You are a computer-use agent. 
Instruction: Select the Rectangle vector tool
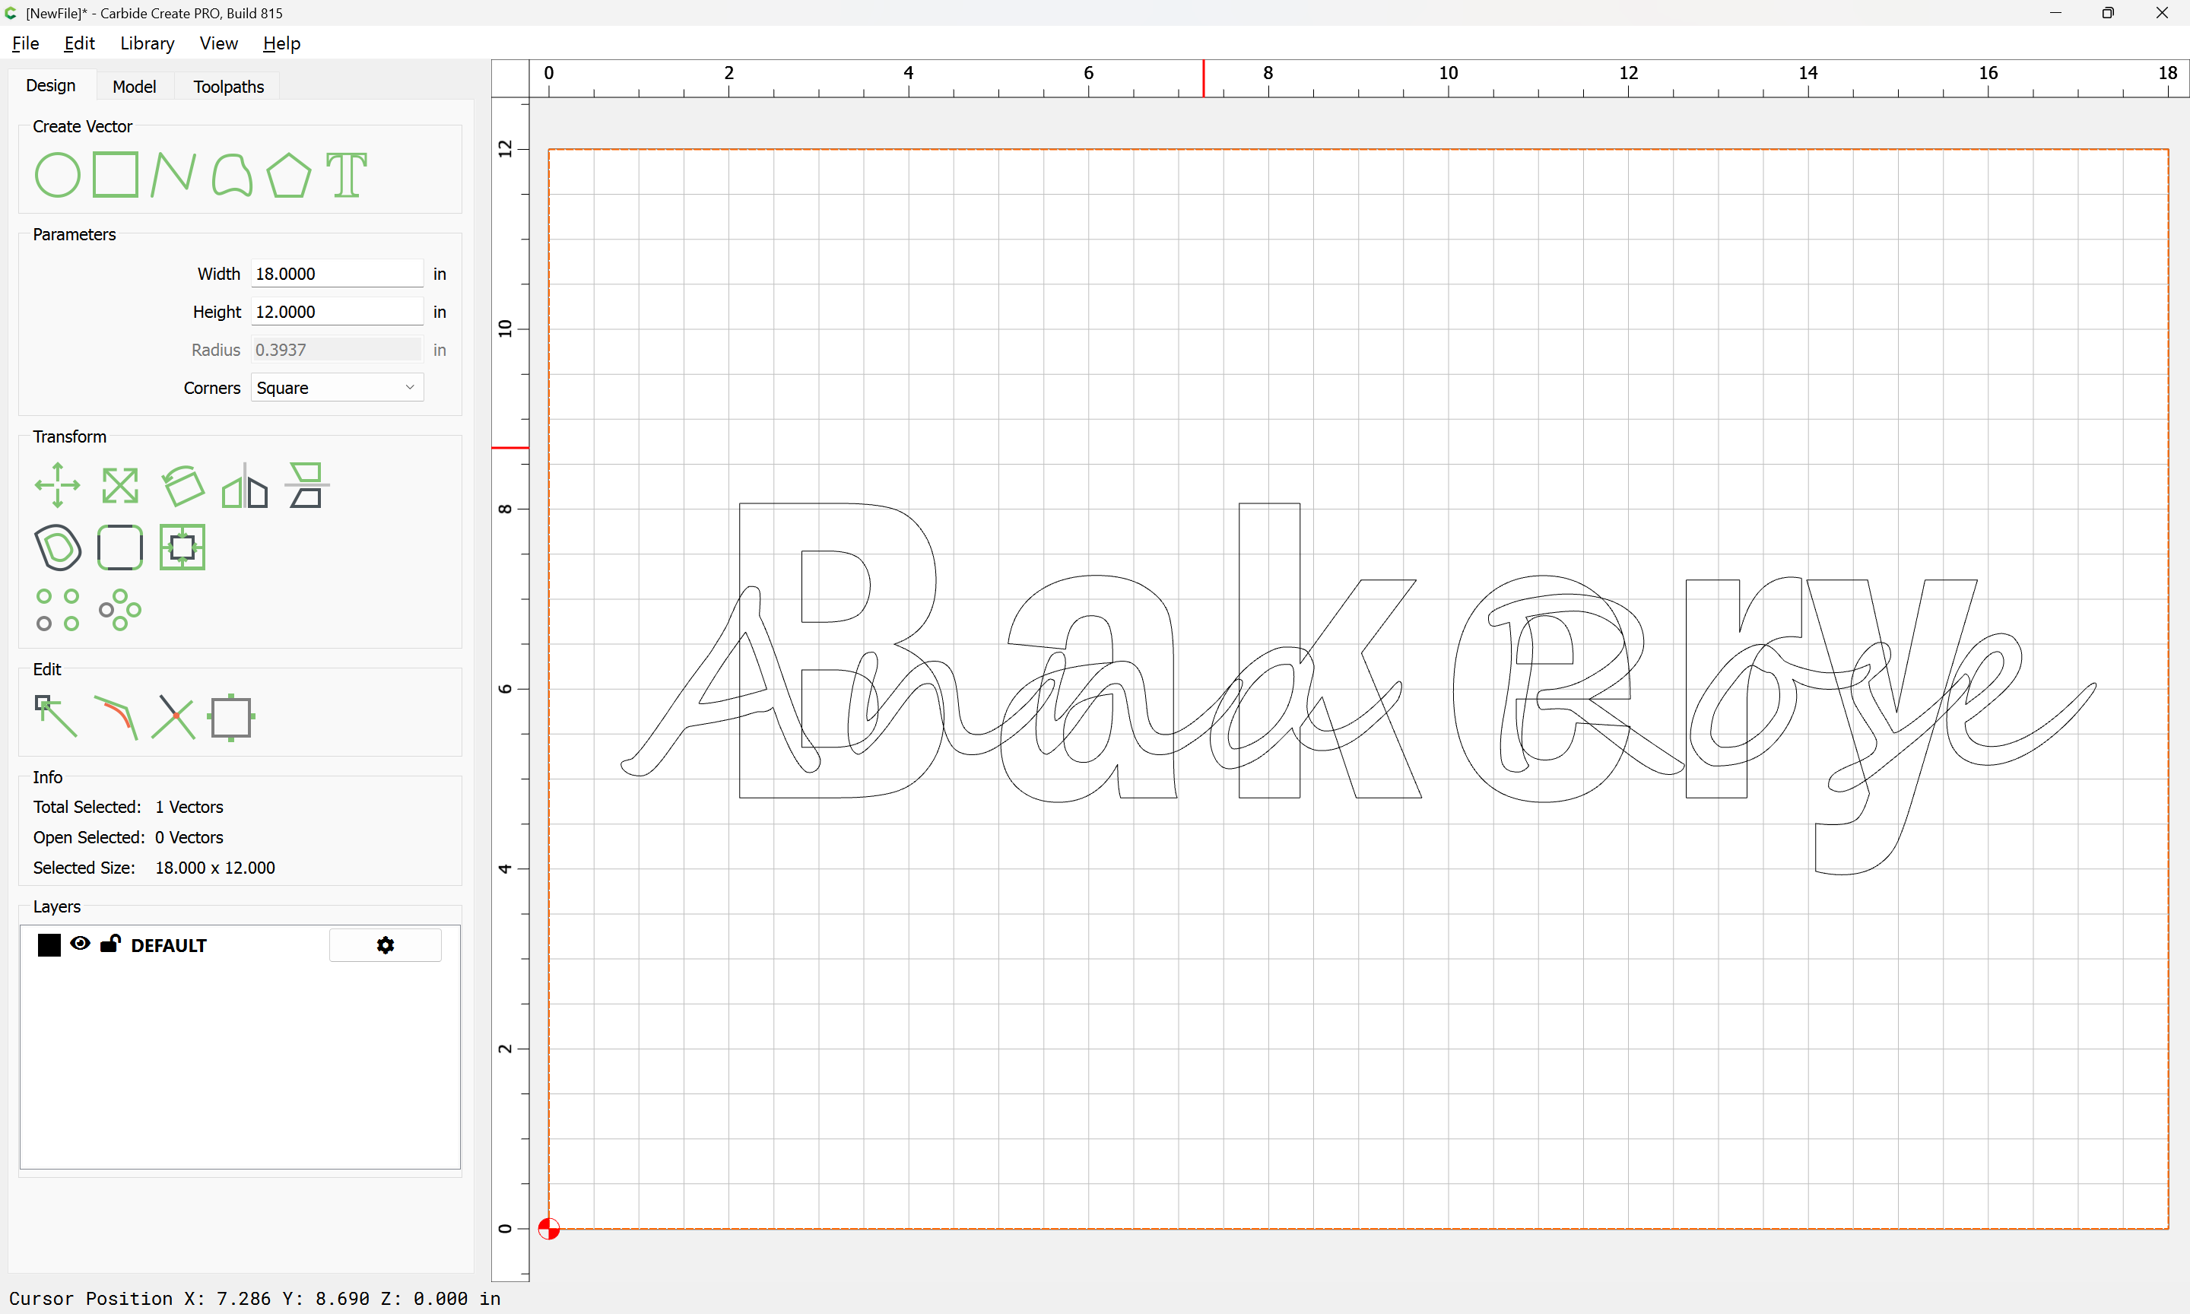click(x=116, y=173)
